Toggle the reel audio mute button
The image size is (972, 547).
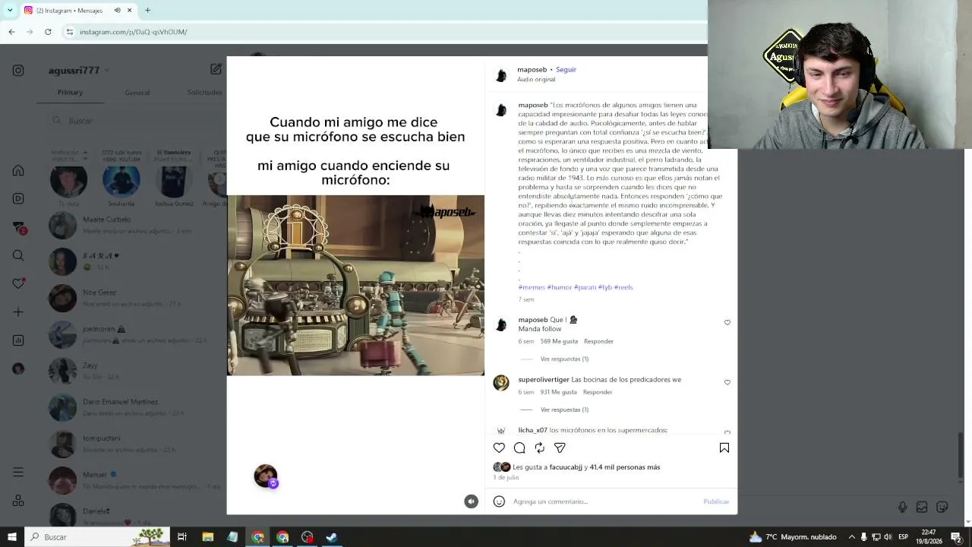471,501
